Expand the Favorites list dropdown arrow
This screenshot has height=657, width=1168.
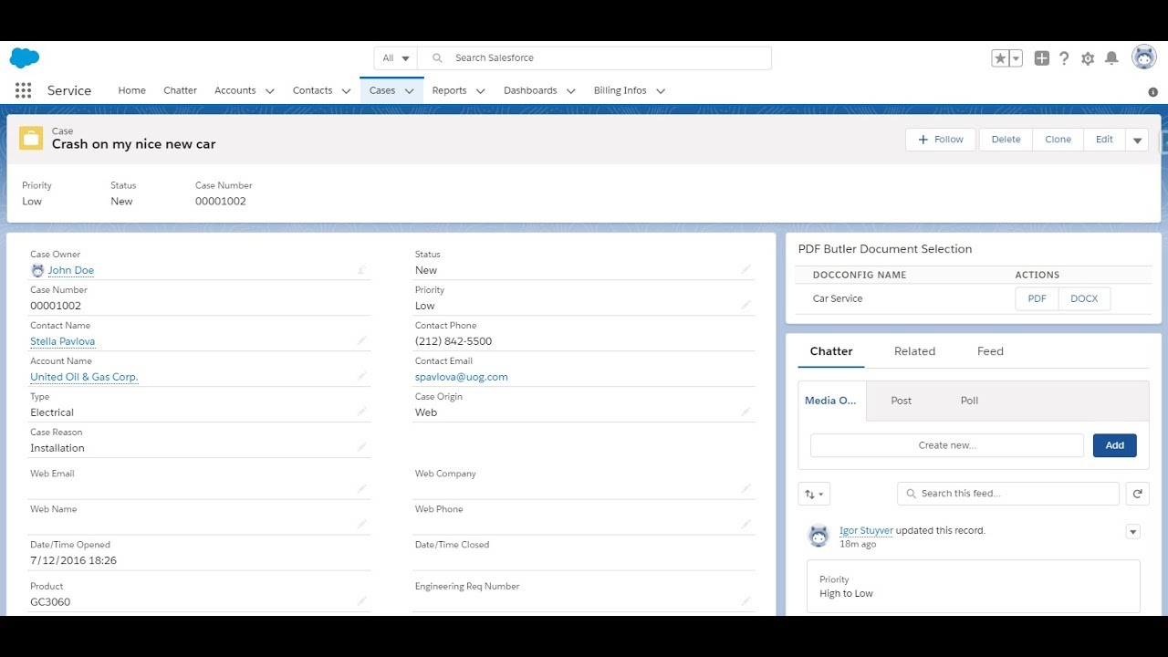click(1016, 58)
